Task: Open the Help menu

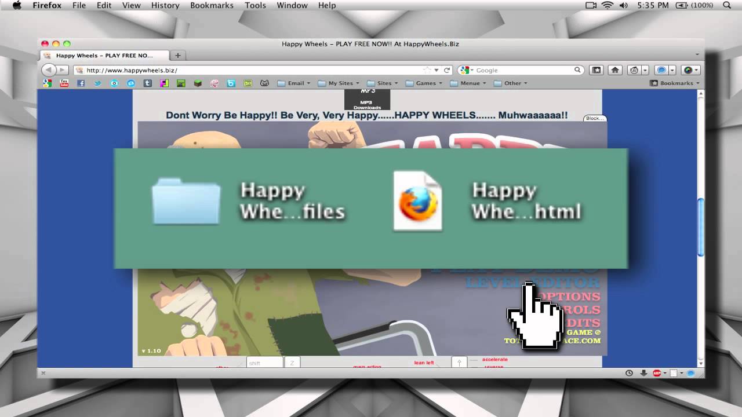Action: [x=327, y=5]
